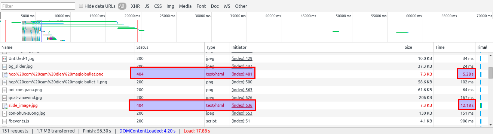Click the Untitled-1.jpg file icon
The image size is (493, 134).
pos(4,59)
